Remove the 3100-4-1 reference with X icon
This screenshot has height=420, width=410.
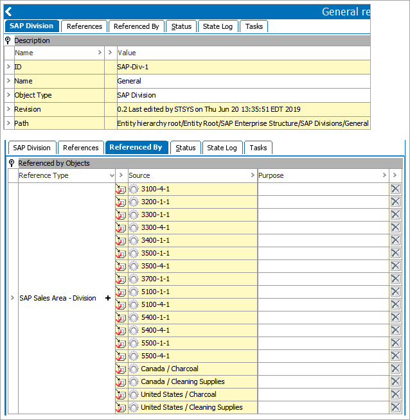(395, 189)
